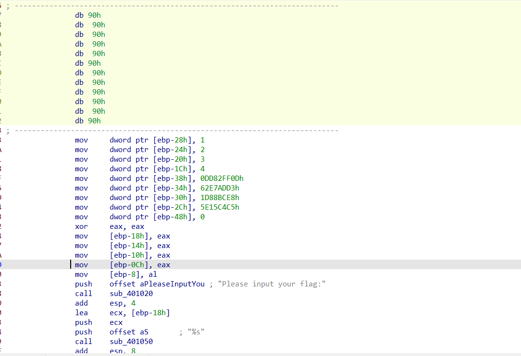Image resolution: width=521 pixels, height=356 pixels.
Task: Click the aS offset name
Action: point(144,332)
